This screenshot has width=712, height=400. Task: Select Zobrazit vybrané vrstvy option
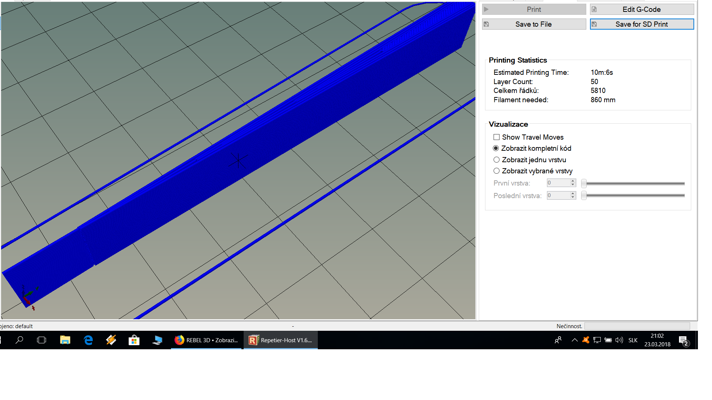coord(497,171)
